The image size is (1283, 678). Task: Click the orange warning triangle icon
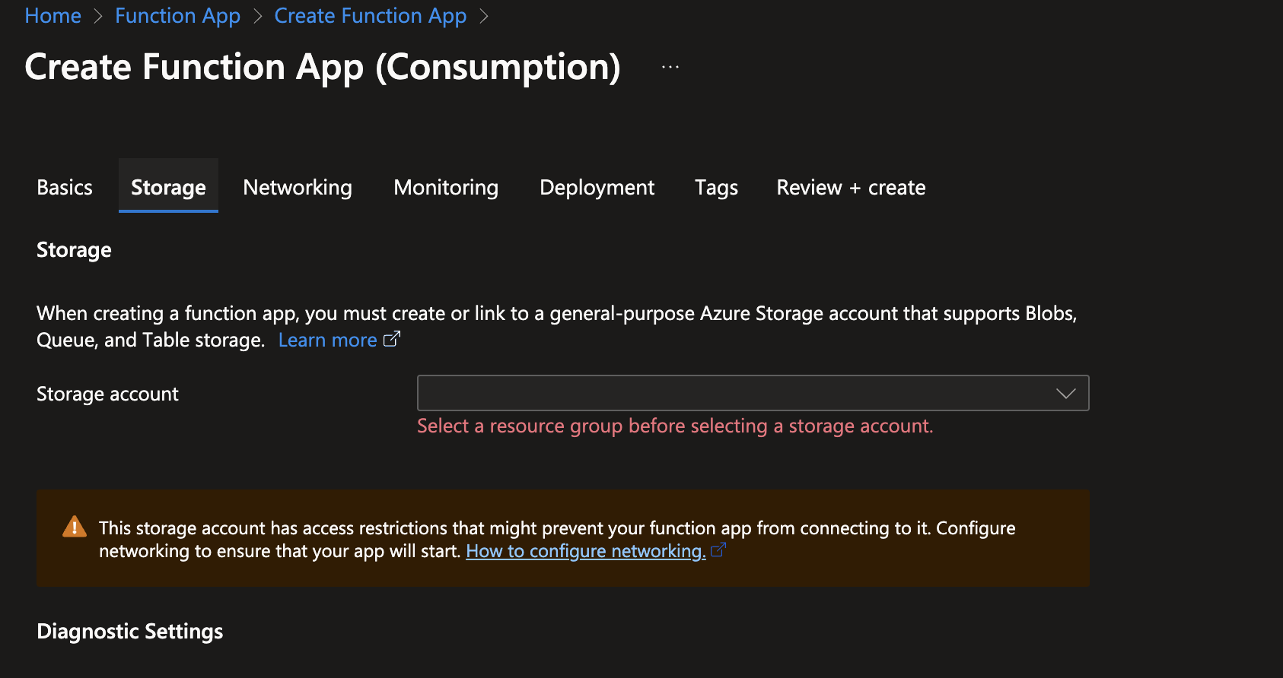pos(75,527)
